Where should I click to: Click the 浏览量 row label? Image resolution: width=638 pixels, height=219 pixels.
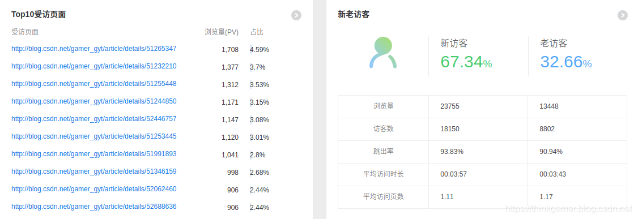point(383,106)
